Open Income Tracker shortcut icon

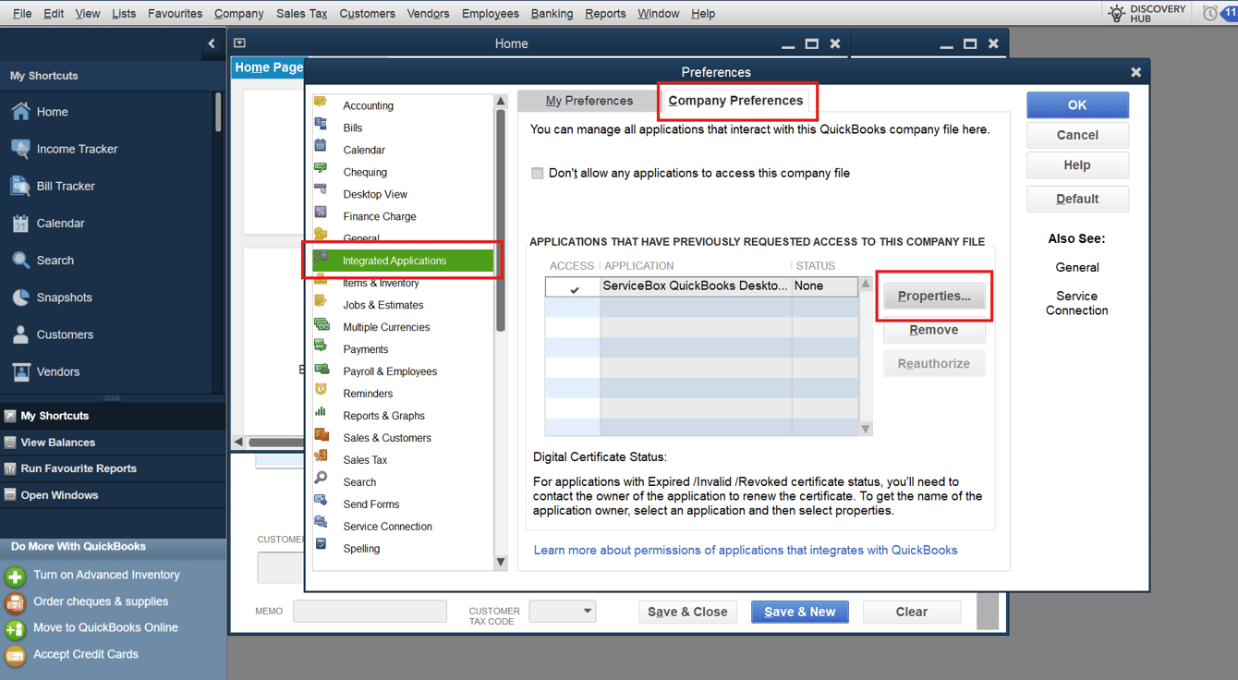(x=20, y=149)
